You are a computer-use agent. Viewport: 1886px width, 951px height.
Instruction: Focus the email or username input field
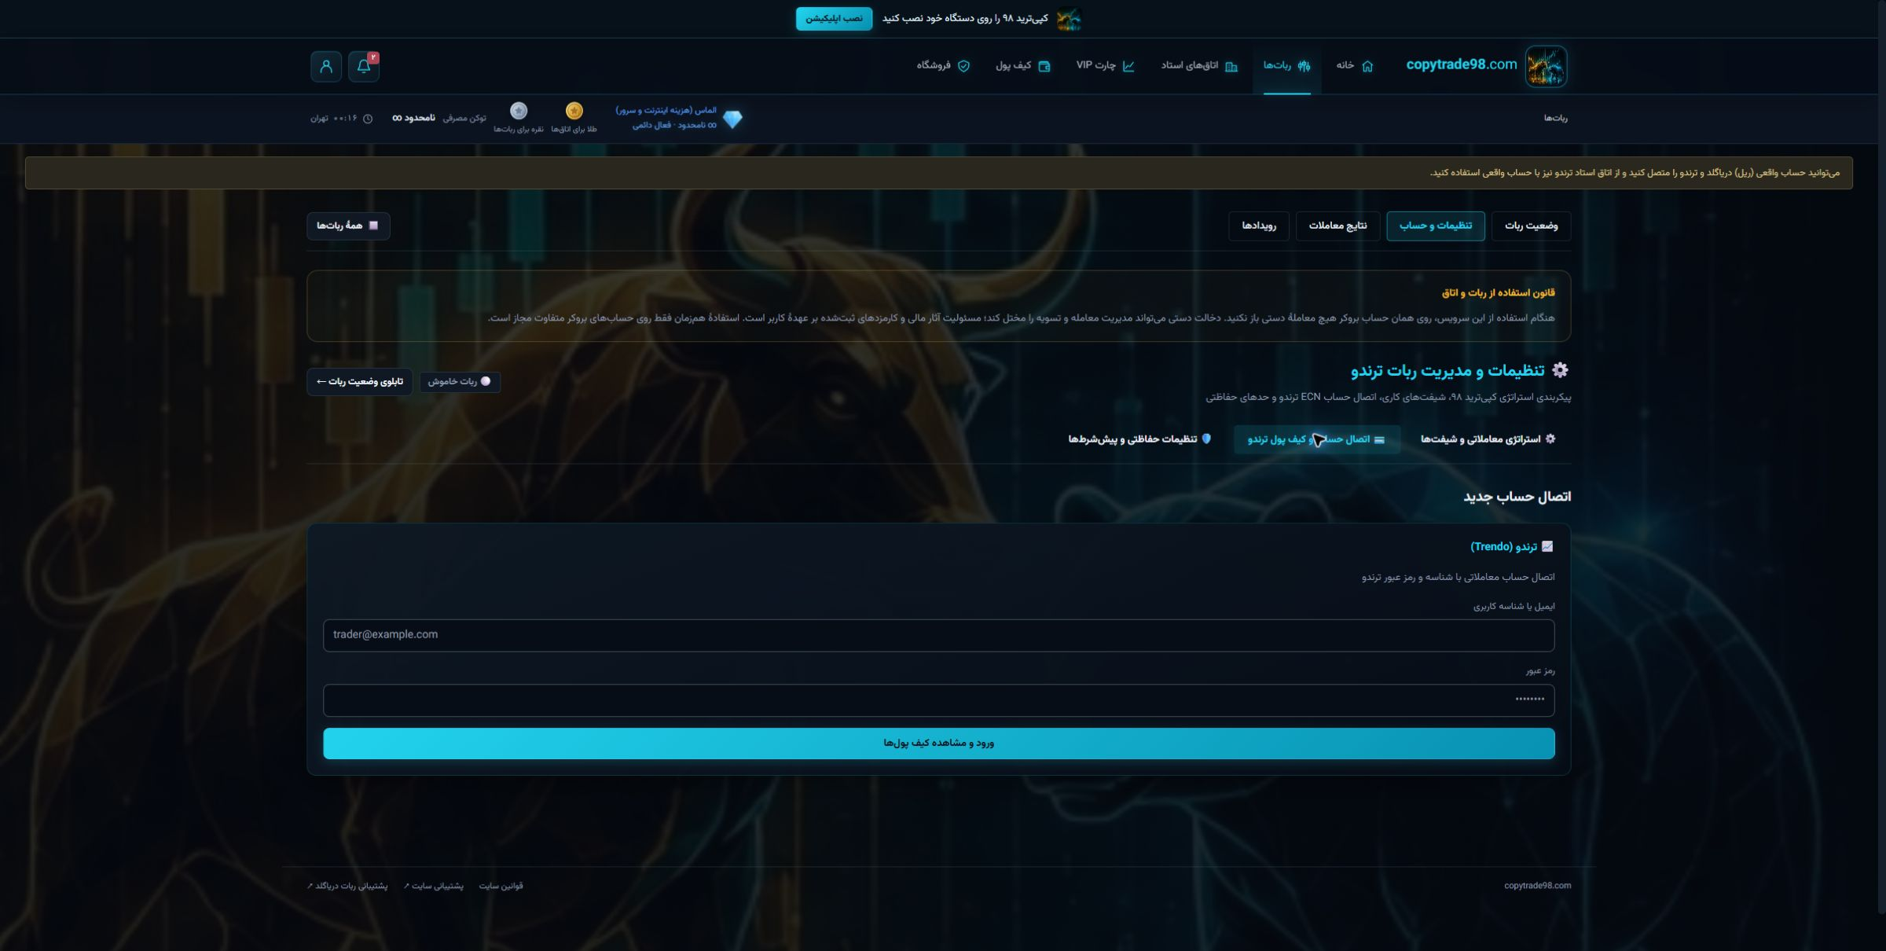coord(938,635)
